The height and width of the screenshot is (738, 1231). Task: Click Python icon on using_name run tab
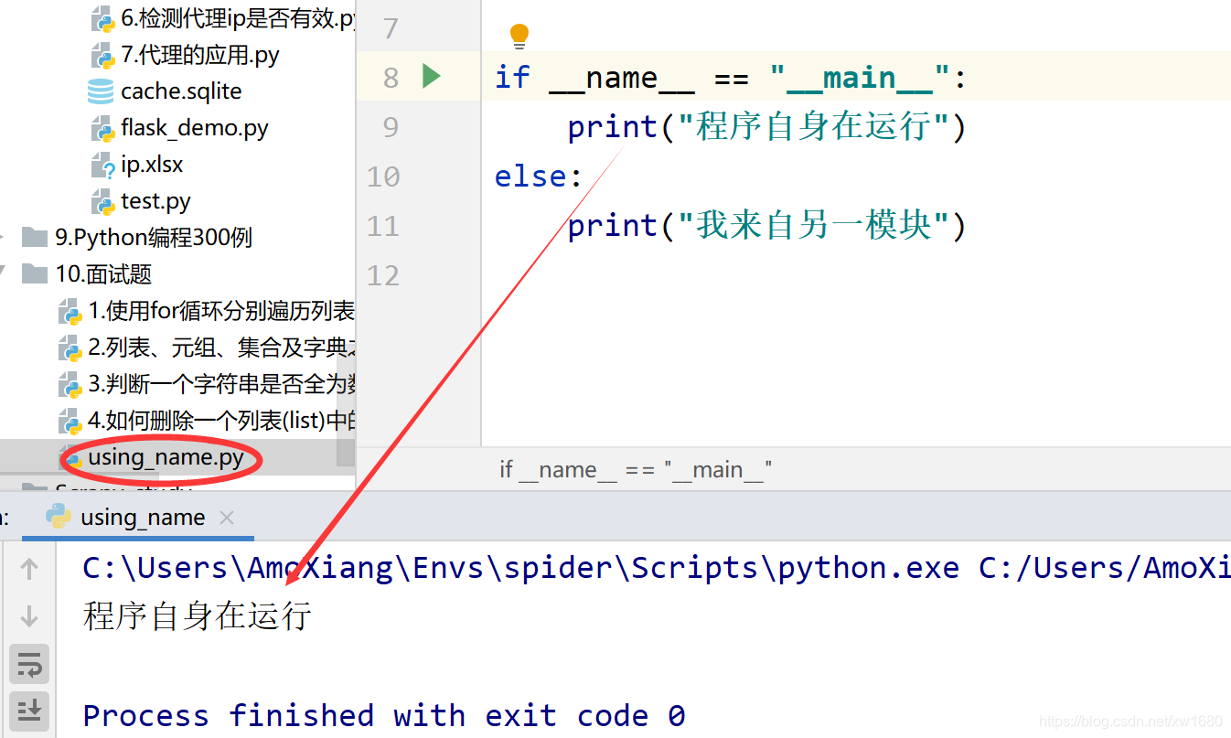click(59, 517)
